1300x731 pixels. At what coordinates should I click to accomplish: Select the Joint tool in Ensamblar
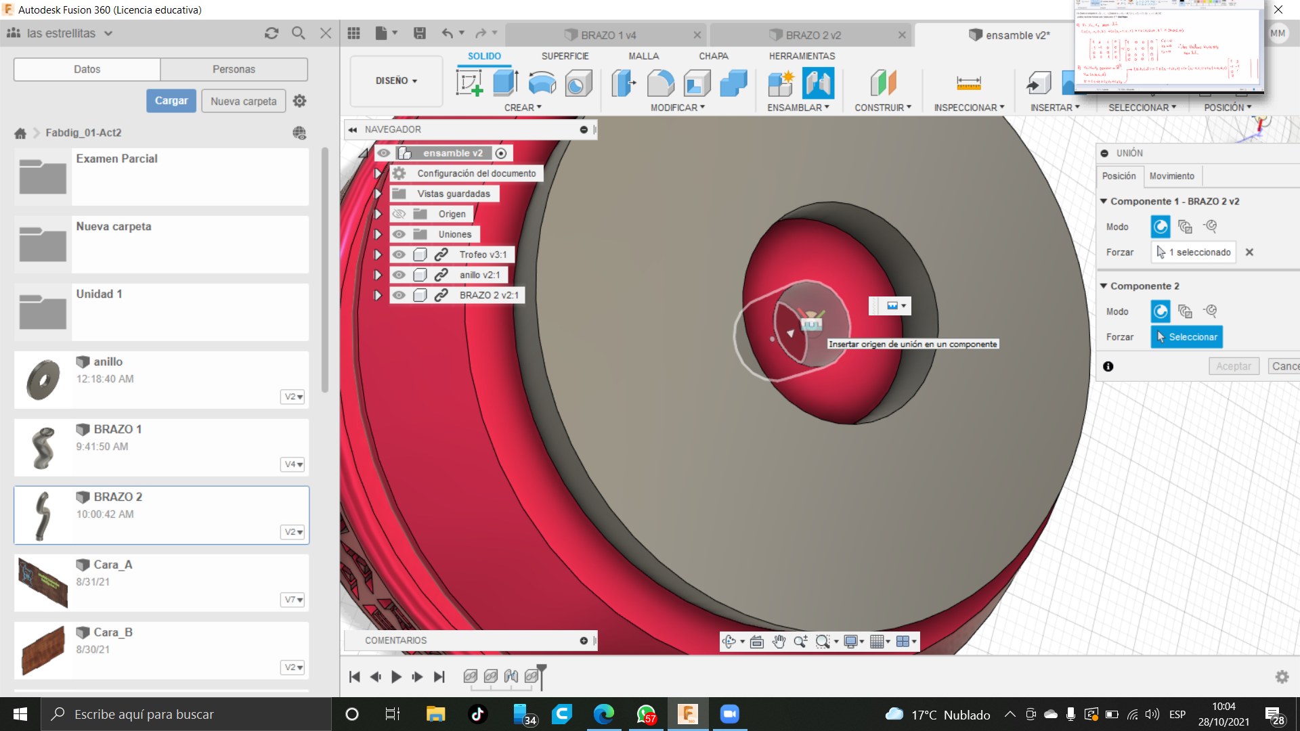coord(818,83)
